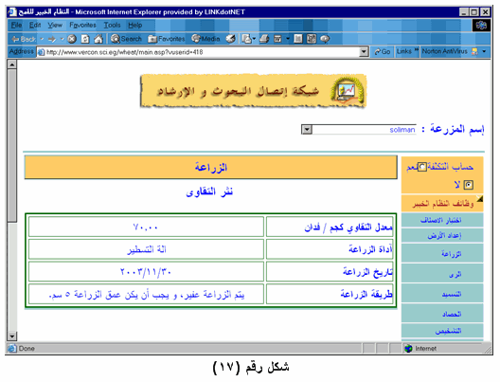Viewport: 500px width, 382px height.
Task: Open the Edit menu
Action: point(35,26)
